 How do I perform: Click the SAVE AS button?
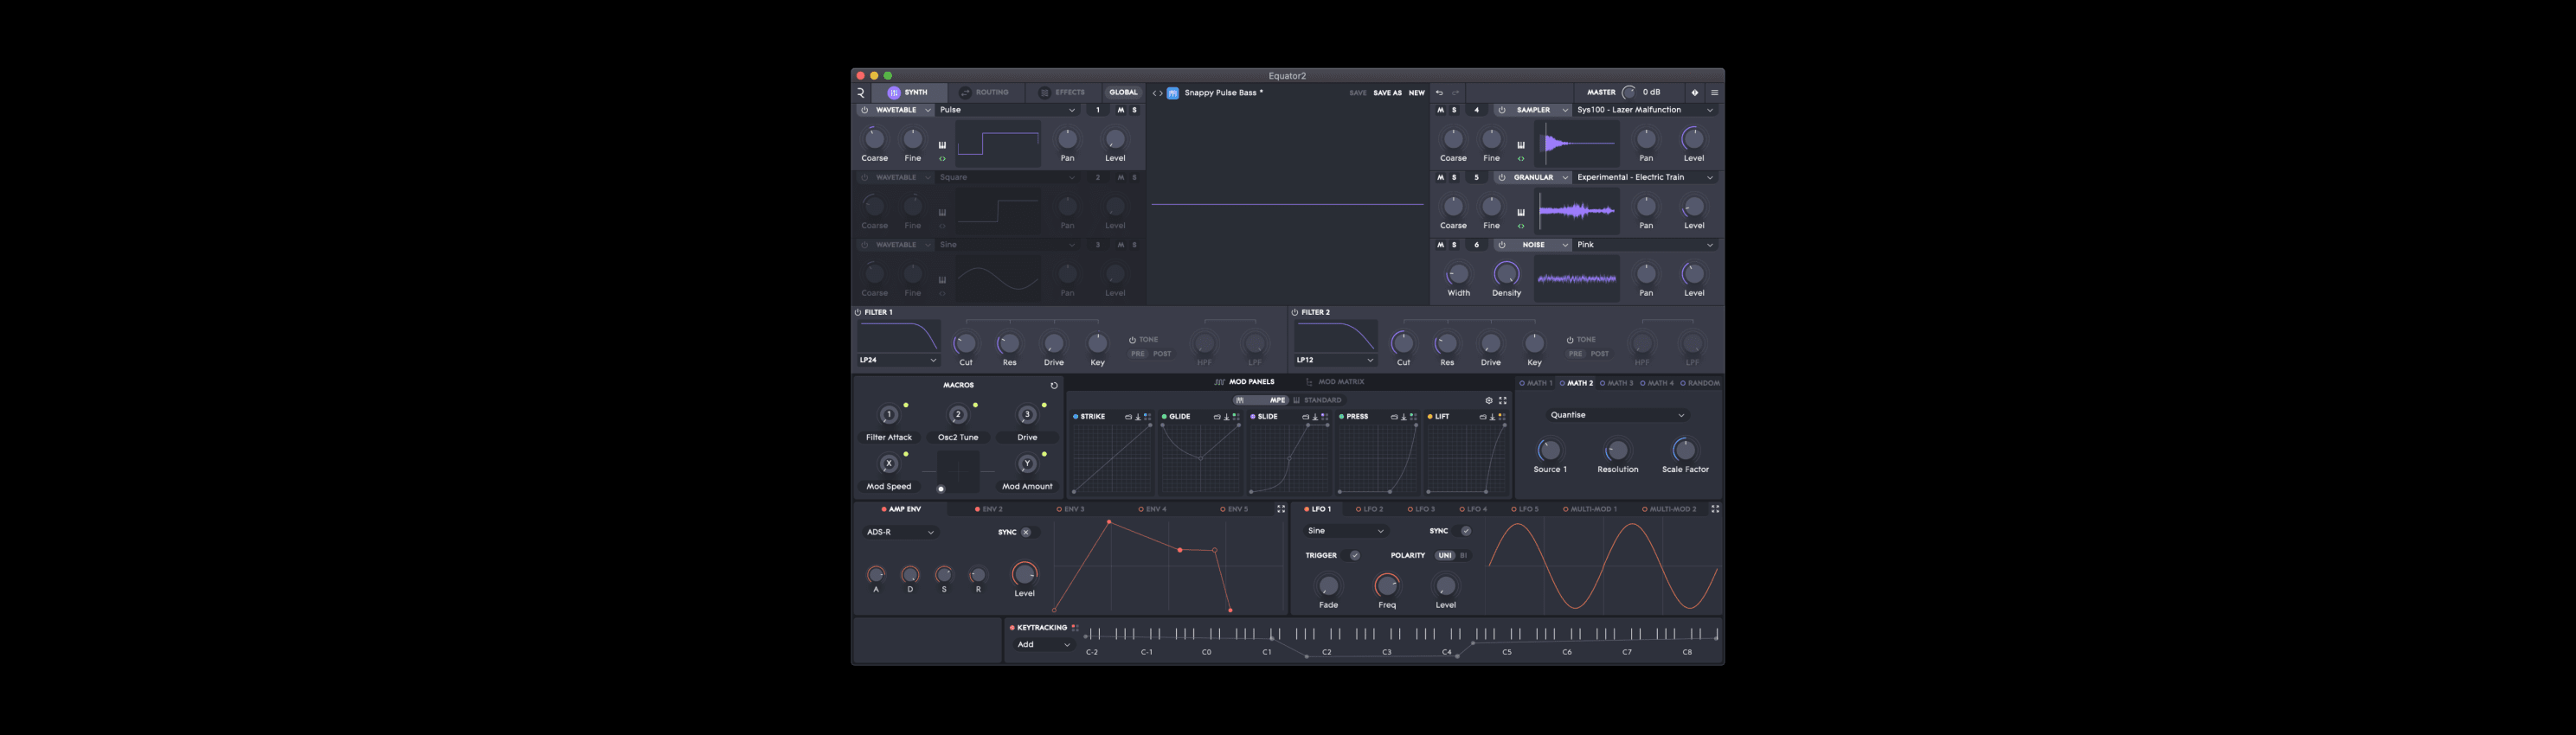[x=1387, y=93]
